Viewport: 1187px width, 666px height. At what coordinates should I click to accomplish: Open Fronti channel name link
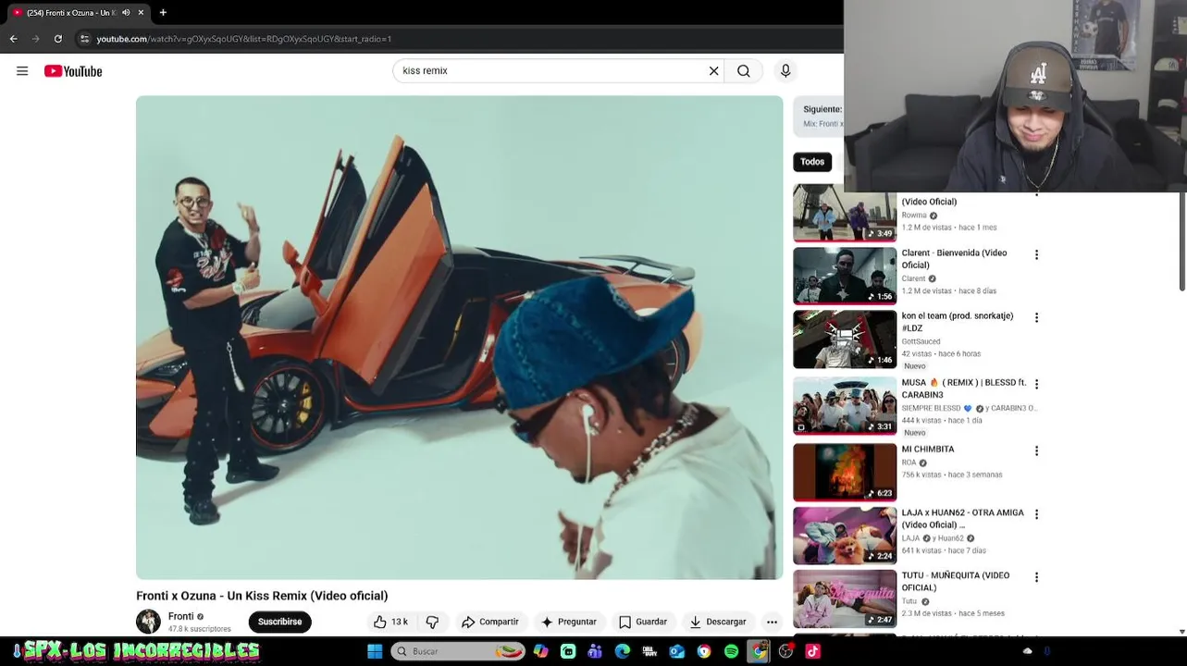(x=180, y=616)
